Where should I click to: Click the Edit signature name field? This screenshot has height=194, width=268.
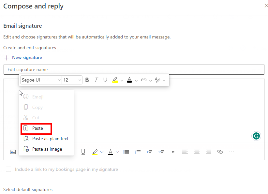134,69
